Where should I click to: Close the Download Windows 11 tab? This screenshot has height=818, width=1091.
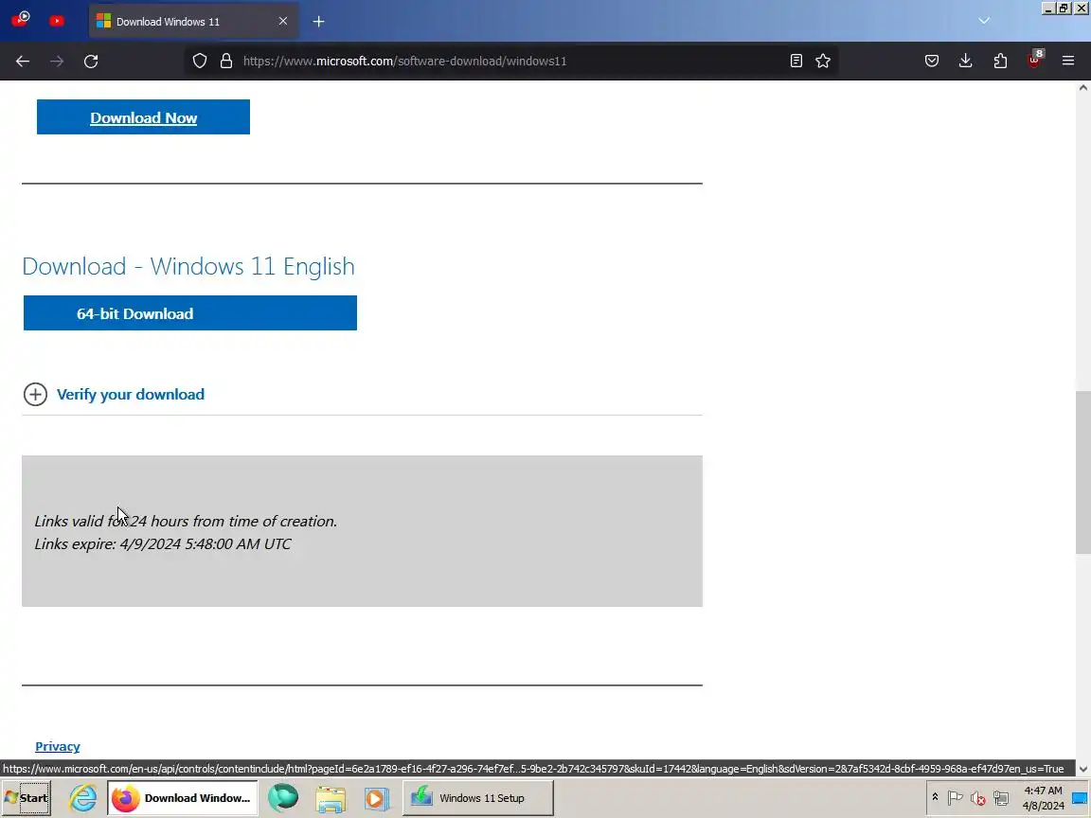282,22
